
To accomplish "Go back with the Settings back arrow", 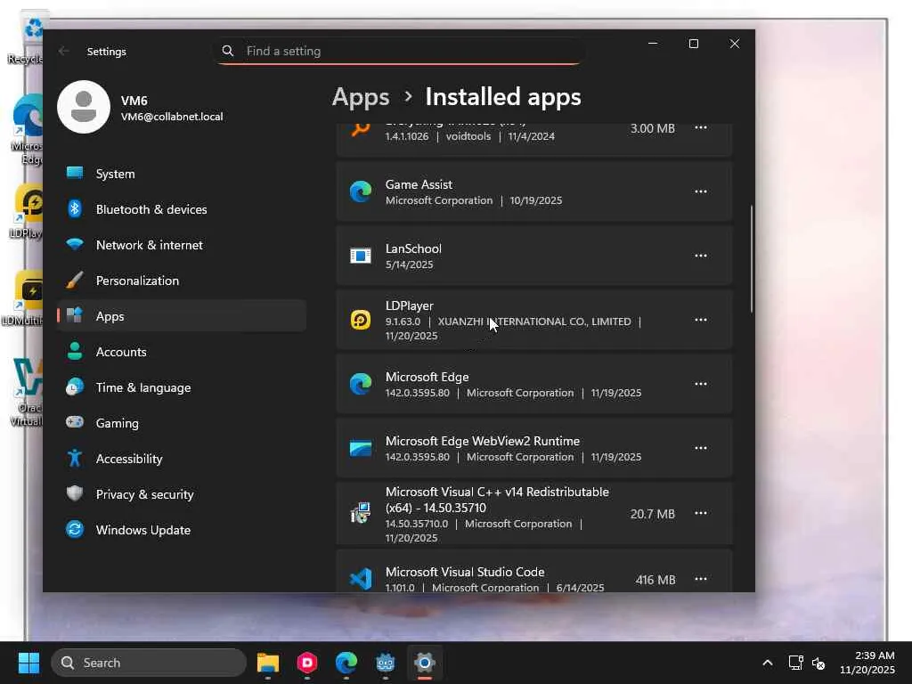I will [x=64, y=51].
